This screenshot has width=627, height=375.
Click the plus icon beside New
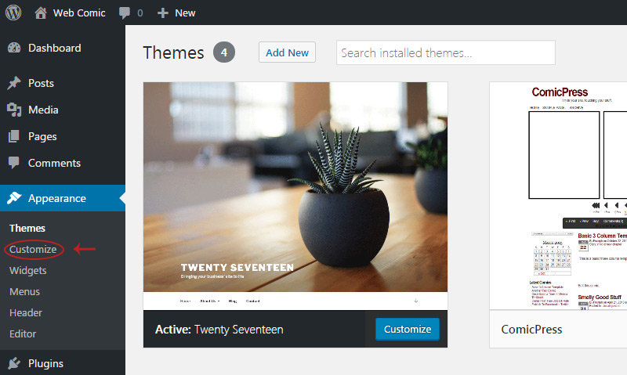click(x=162, y=13)
